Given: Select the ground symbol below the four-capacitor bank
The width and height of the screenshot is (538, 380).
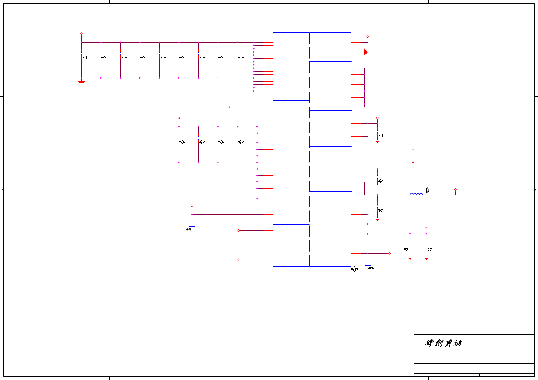Looking at the screenshot, I should point(179,167).
